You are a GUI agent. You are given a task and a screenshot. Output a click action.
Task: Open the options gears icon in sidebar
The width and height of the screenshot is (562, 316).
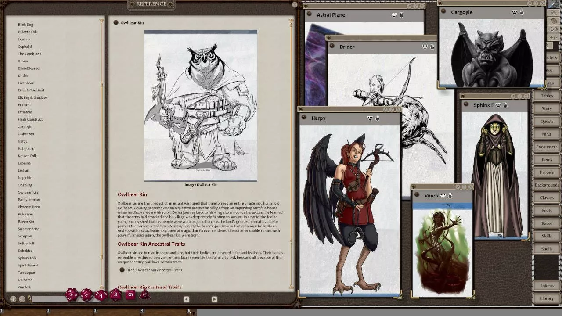(x=554, y=29)
